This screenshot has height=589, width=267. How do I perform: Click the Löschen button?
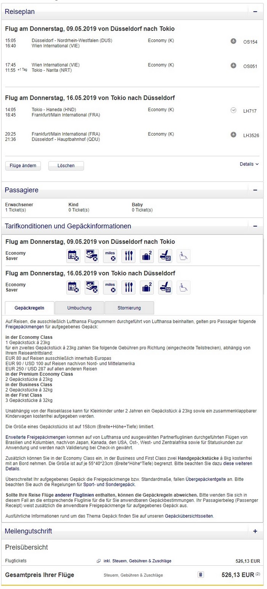(x=66, y=166)
